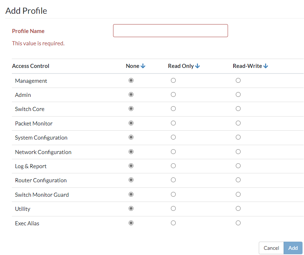Select Read Only access for Switch Core
The height and width of the screenshot is (255, 304).
pos(173,109)
